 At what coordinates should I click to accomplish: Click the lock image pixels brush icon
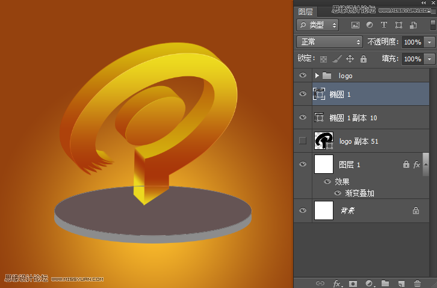(x=337, y=59)
